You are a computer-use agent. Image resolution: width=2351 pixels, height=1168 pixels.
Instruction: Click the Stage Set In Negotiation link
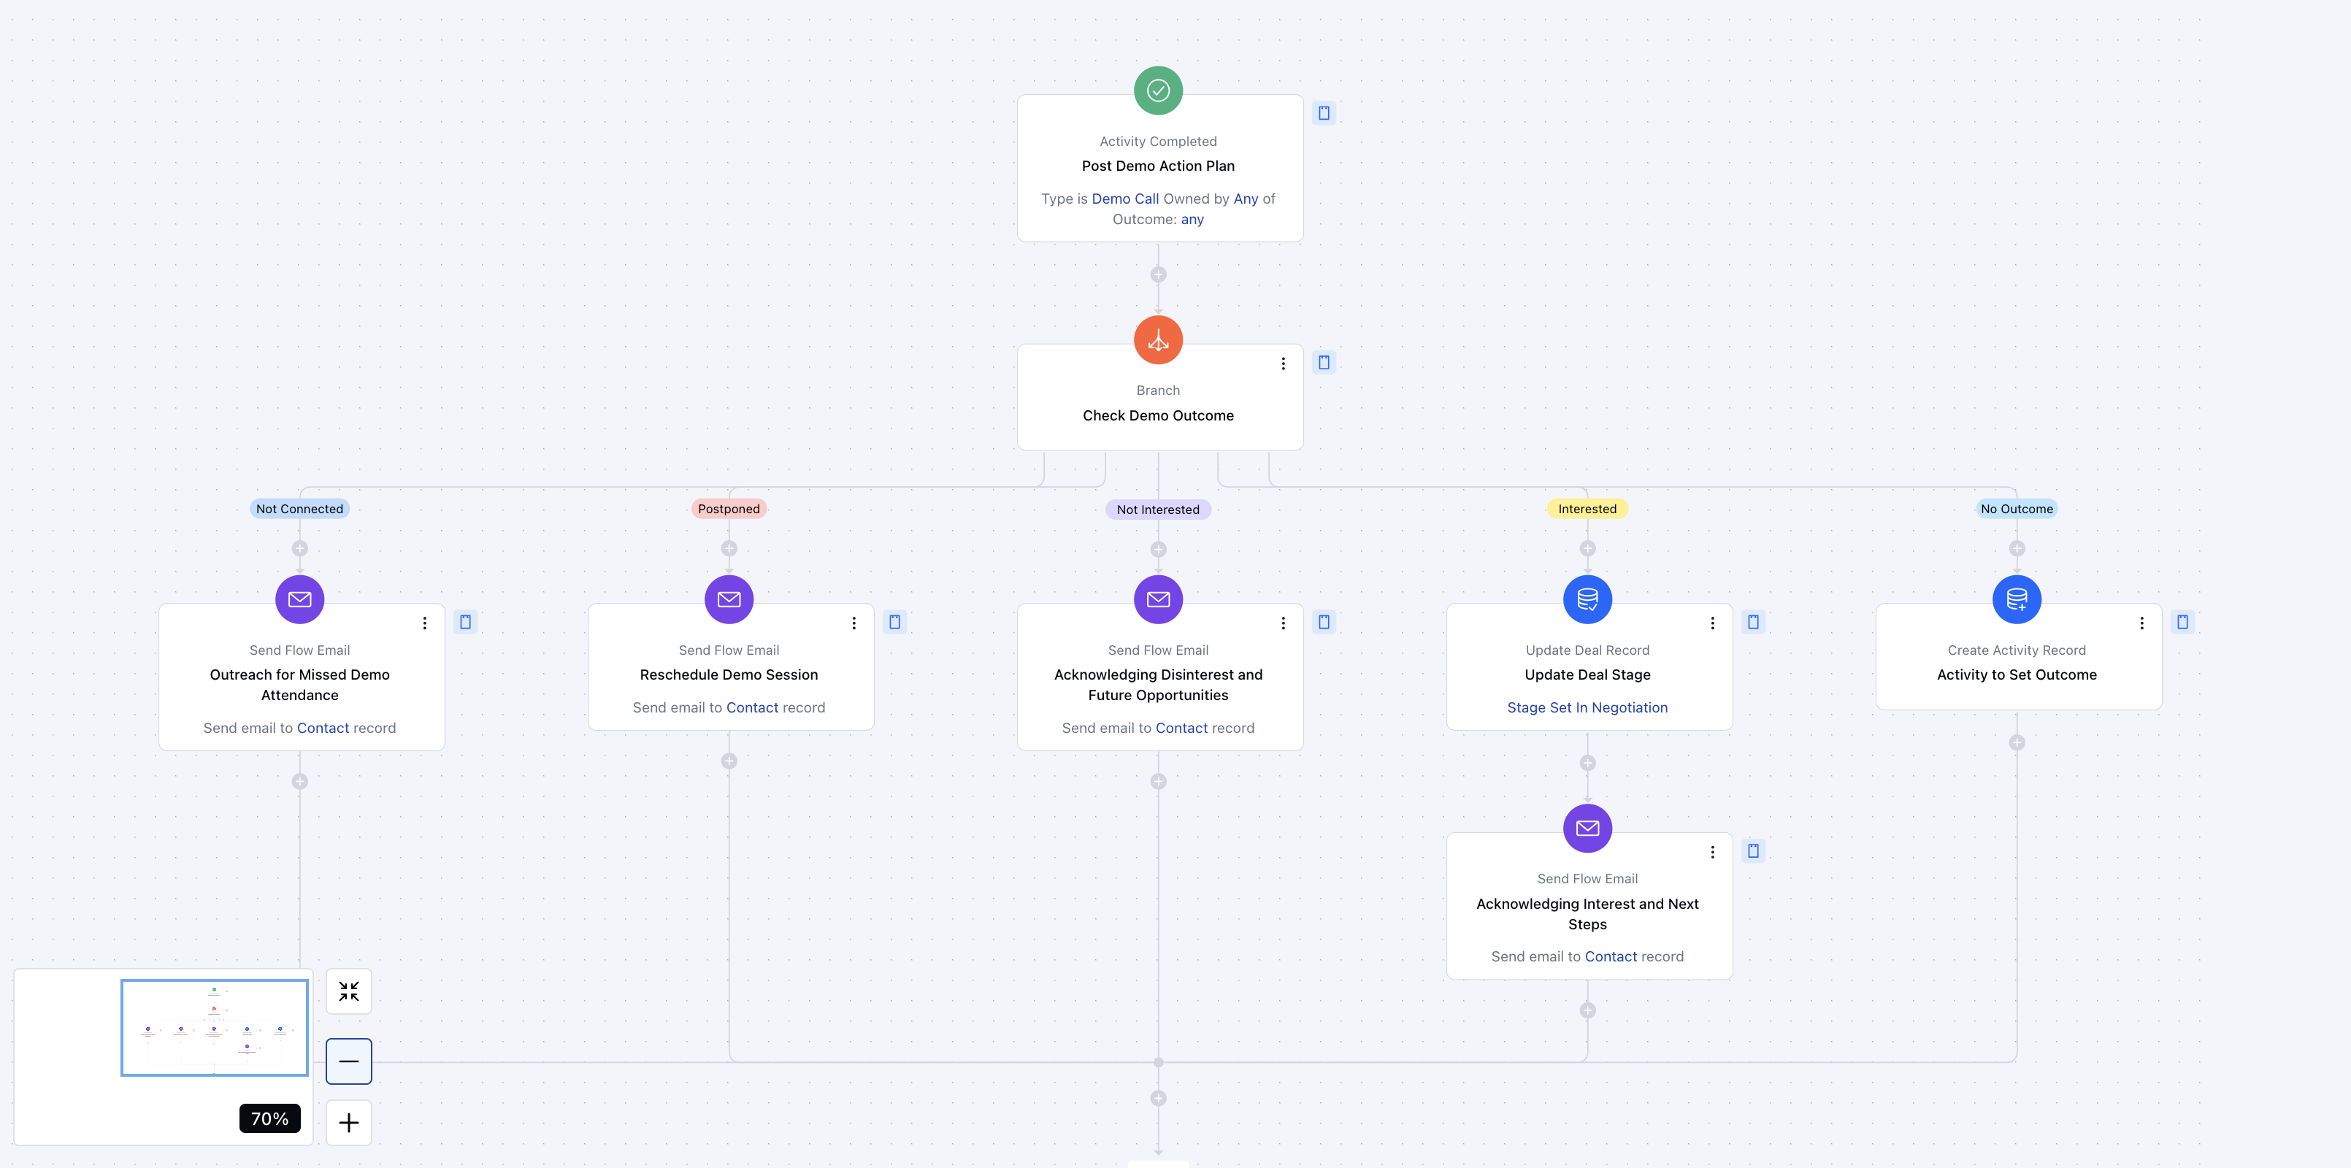point(1587,707)
